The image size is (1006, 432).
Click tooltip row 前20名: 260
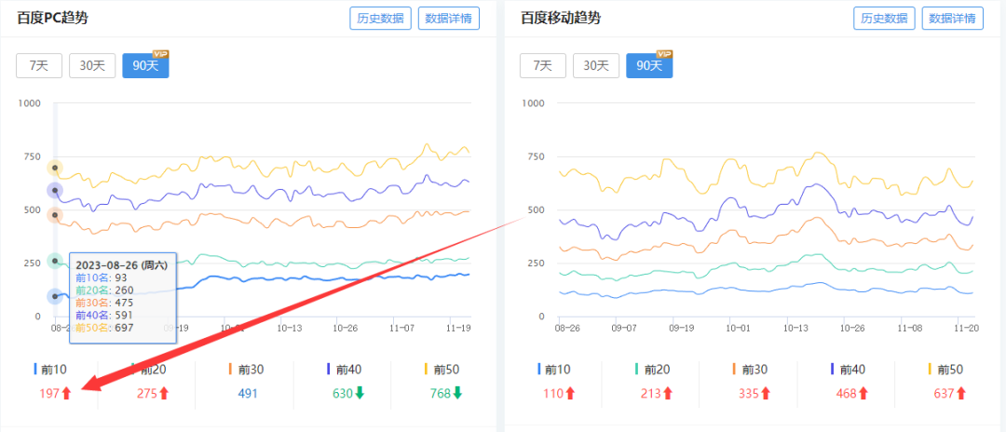[x=104, y=290]
